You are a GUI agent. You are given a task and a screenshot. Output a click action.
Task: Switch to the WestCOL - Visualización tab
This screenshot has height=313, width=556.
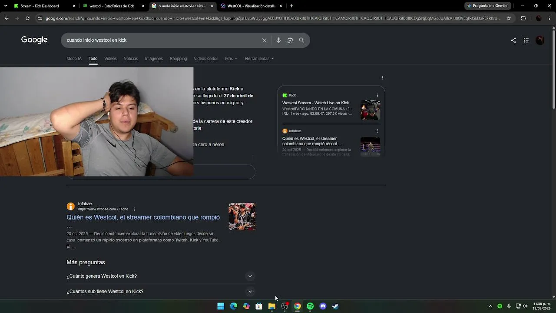tap(251, 6)
